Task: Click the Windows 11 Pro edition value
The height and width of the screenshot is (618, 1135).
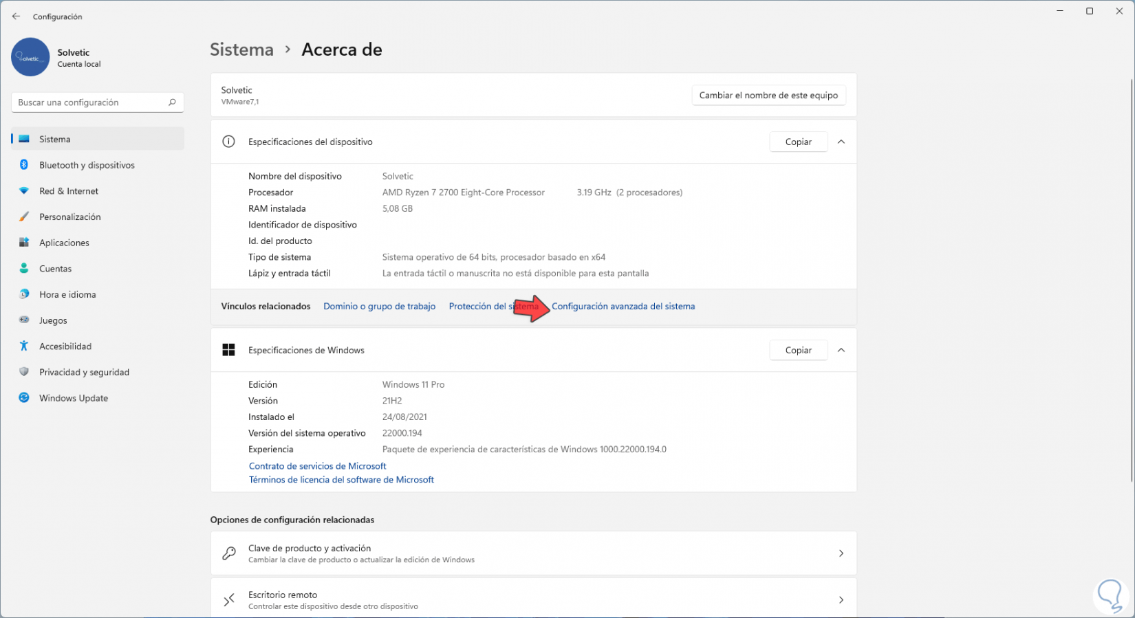Action: tap(413, 385)
